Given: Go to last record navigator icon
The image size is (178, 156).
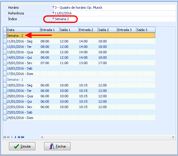Looking at the screenshot, I should pos(23,137).
